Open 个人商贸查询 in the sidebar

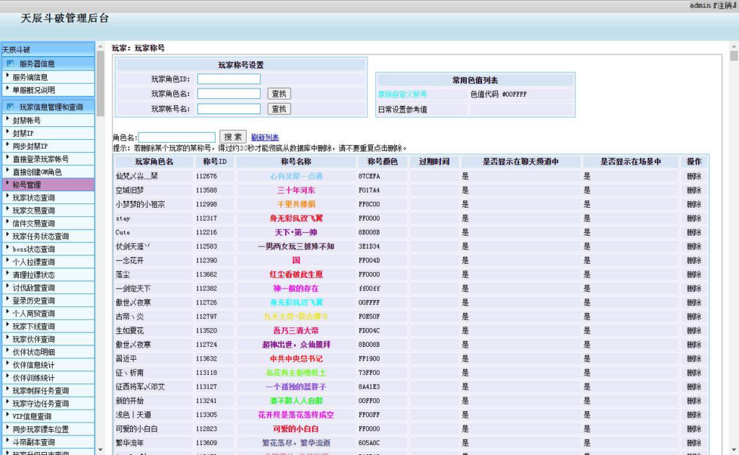point(48,313)
